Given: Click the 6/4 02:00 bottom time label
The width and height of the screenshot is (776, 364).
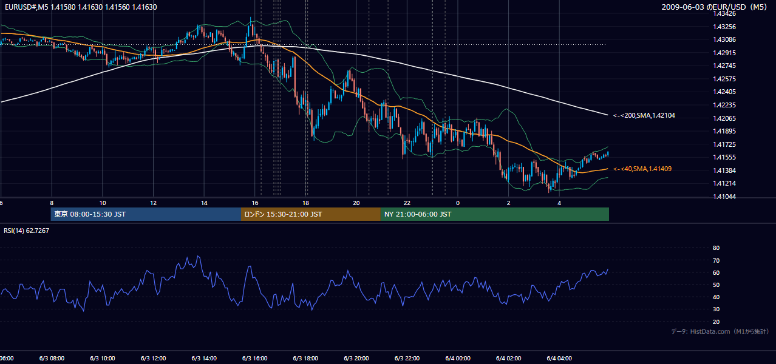Looking at the screenshot, I should tap(508, 359).
